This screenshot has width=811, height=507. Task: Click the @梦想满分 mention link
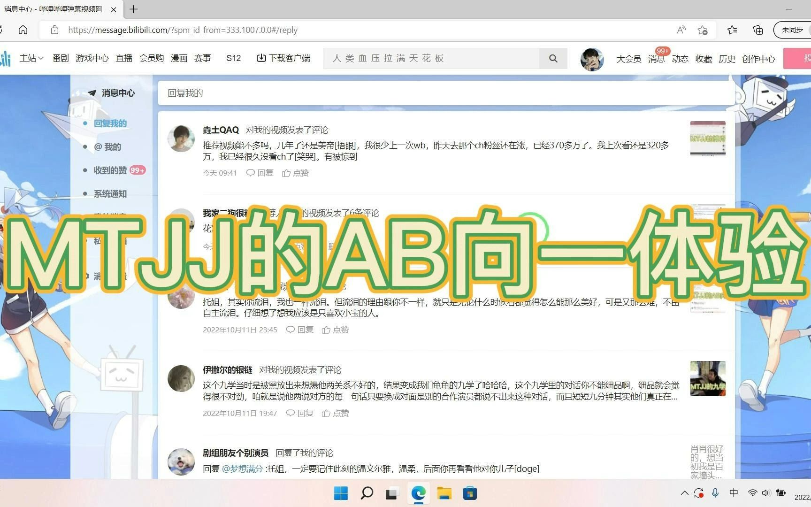click(242, 469)
